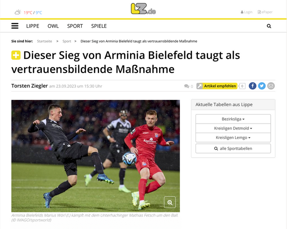Select the OWL navigation item
The height and width of the screenshot is (229, 287).
[53, 26]
